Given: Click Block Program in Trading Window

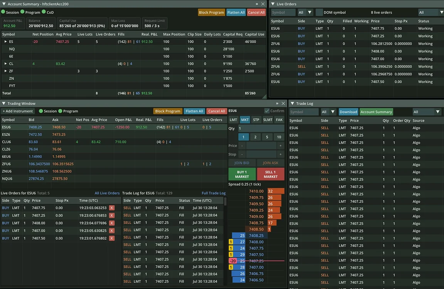Looking at the screenshot, I should pyautogui.click(x=168, y=111).
